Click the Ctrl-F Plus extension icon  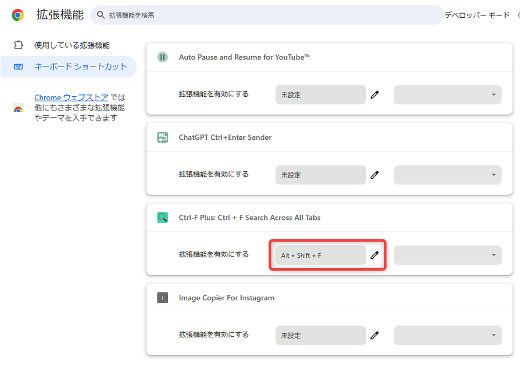pos(163,217)
